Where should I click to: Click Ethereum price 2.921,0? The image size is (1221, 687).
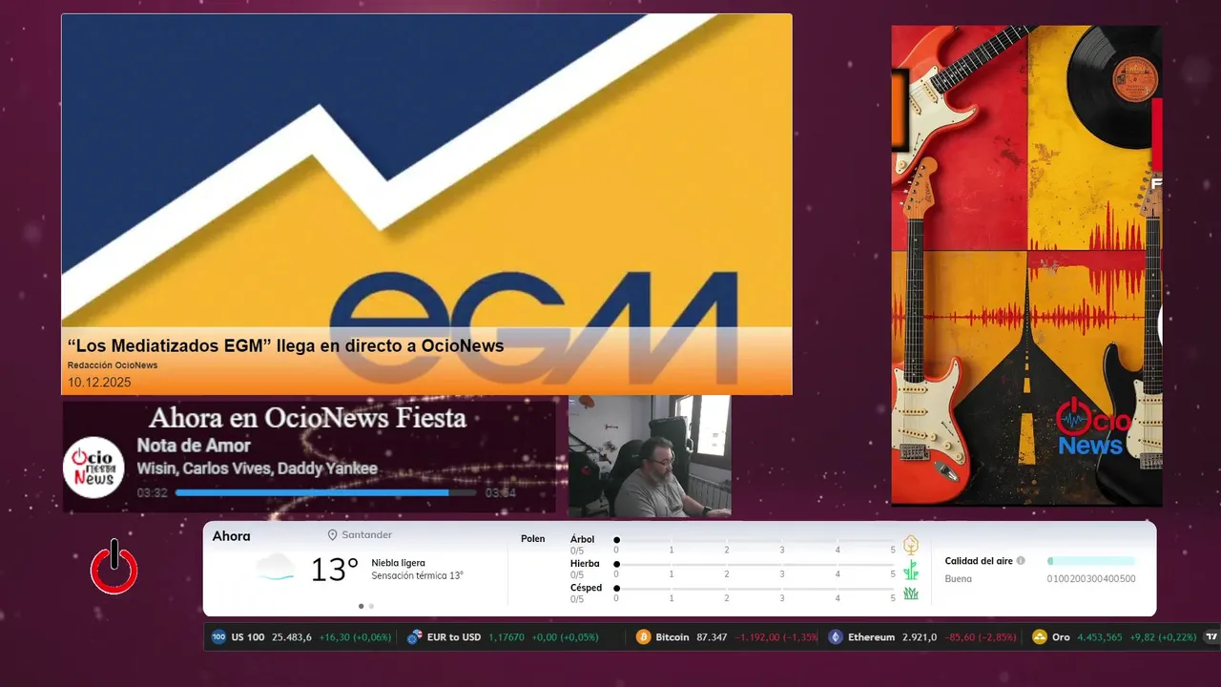click(920, 637)
